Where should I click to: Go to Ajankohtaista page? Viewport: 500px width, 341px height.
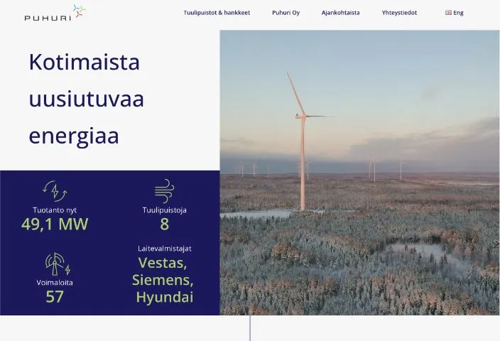pos(340,13)
